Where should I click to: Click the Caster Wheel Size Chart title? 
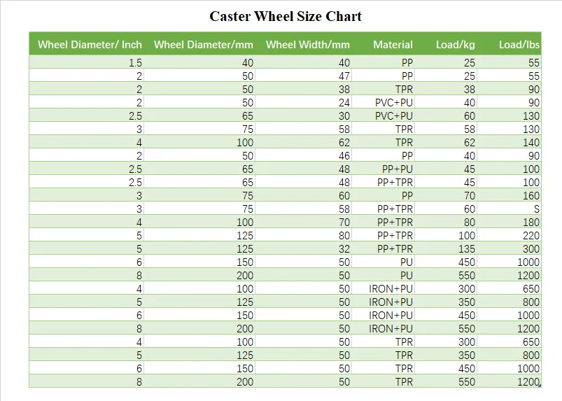(286, 17)
